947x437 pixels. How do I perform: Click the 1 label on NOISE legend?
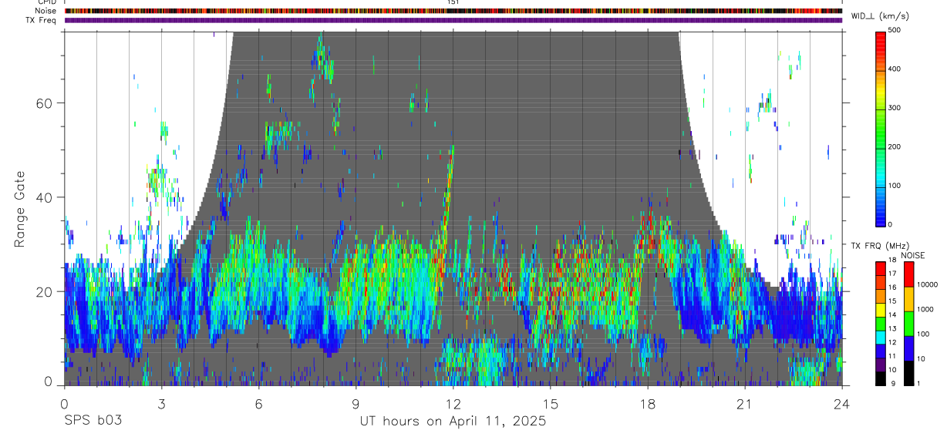[919, 384]
